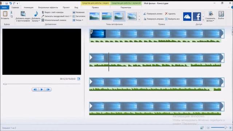This screenshot has height=131, width=233.
Task: Open the Вид tab
Action: [x=76, y=7]
